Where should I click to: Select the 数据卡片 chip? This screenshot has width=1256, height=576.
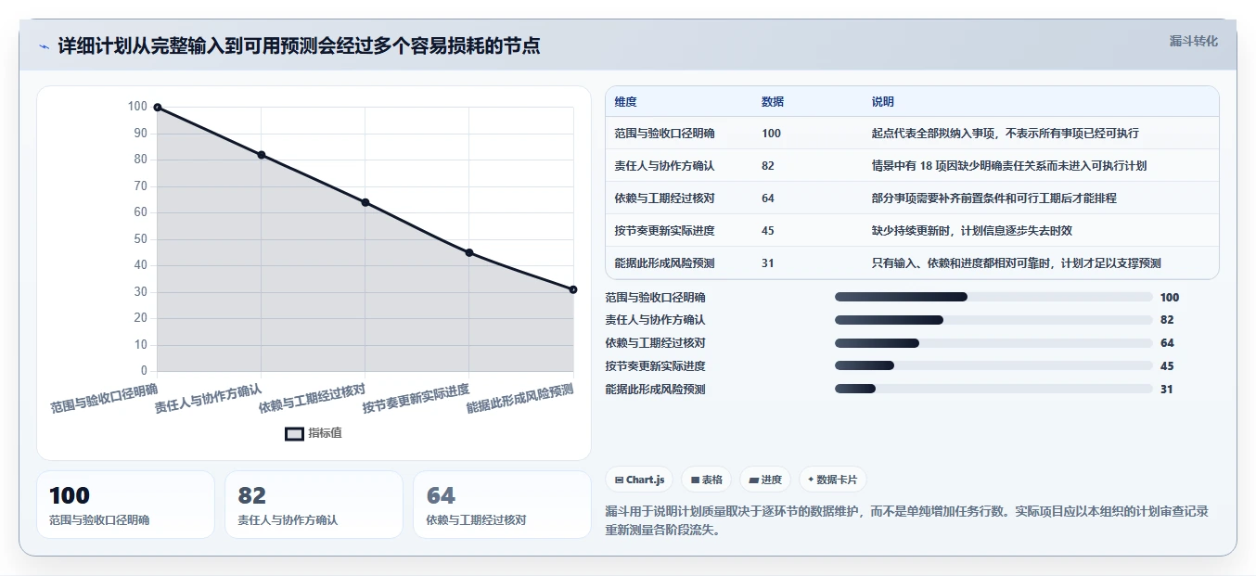coord(832,480)
